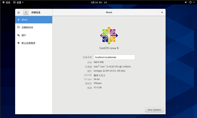The image size is (197, 118).
Task: Click the CentOS Linux 8 text
Action: (109, 48)
